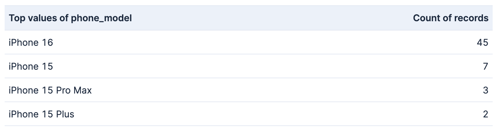
Task: Click the 'Pro Max' text in third row
Action: [x=74, y=90]
